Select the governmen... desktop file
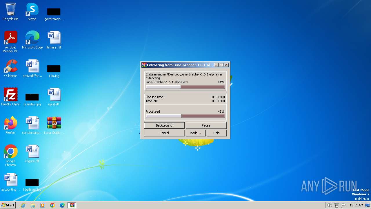This screenshot has width=371, height=209. (x=54, y=14)
